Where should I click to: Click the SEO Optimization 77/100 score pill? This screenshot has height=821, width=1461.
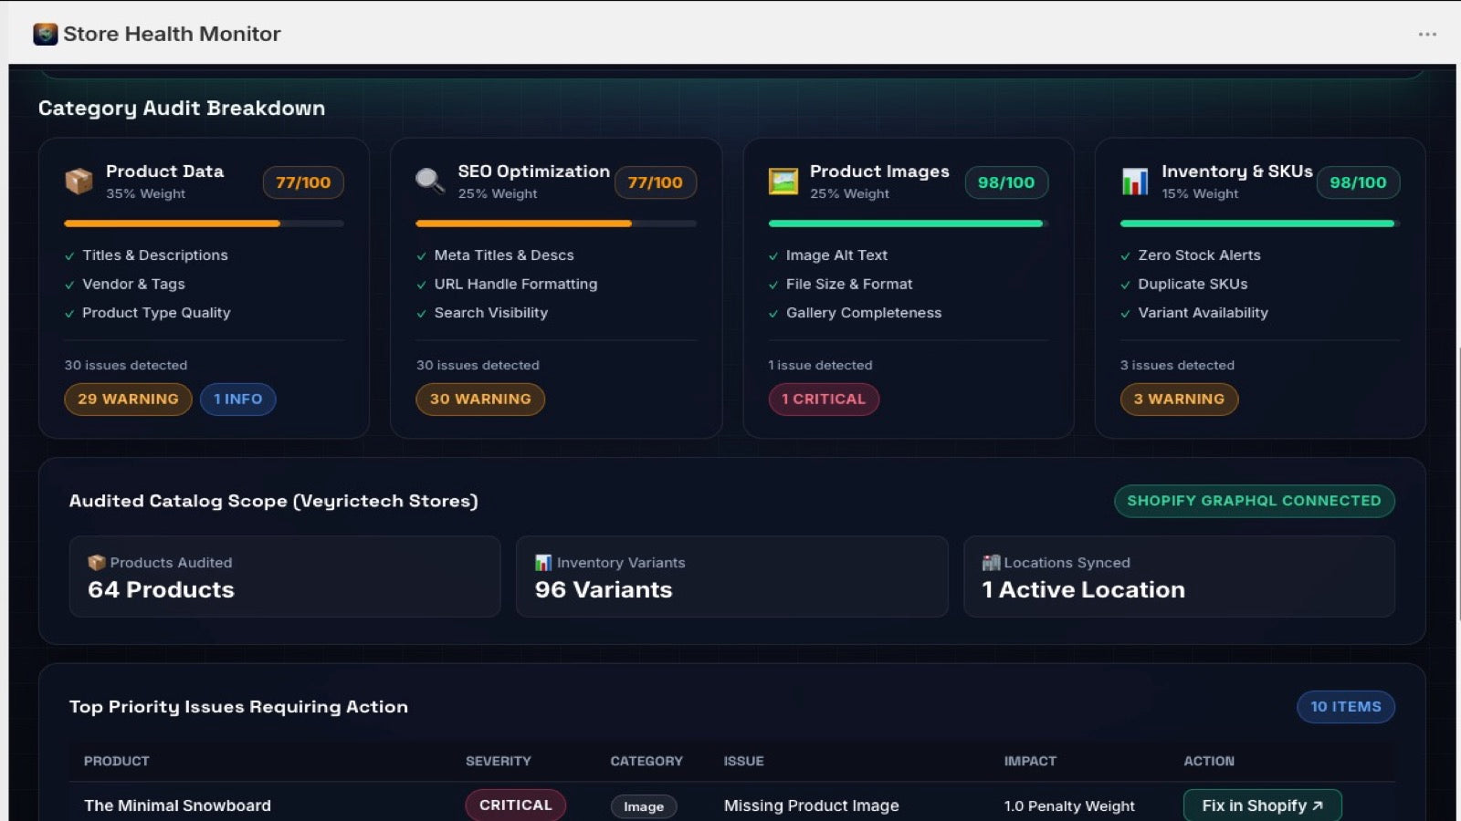(655, 182)
